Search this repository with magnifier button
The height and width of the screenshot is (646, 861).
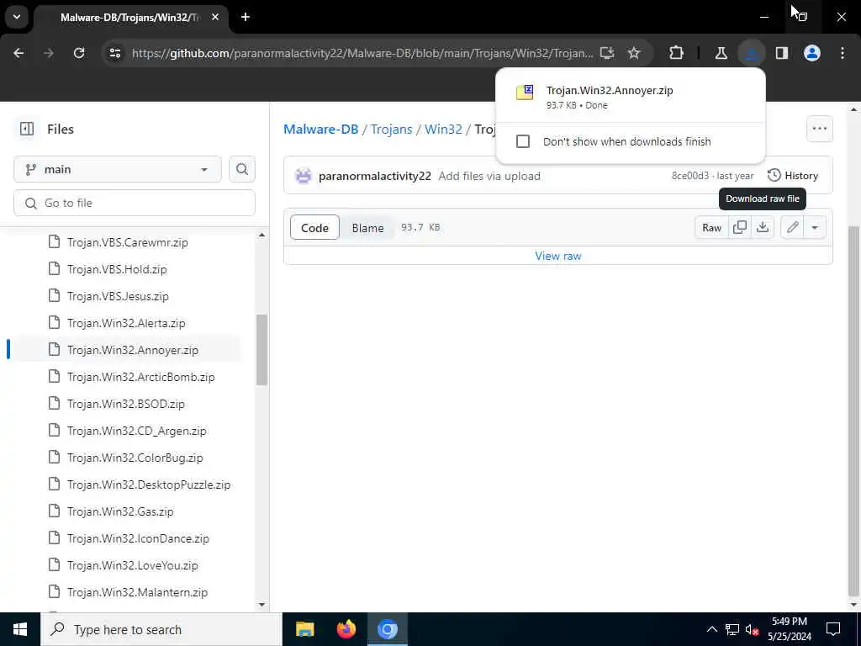(x=242, y=169)
